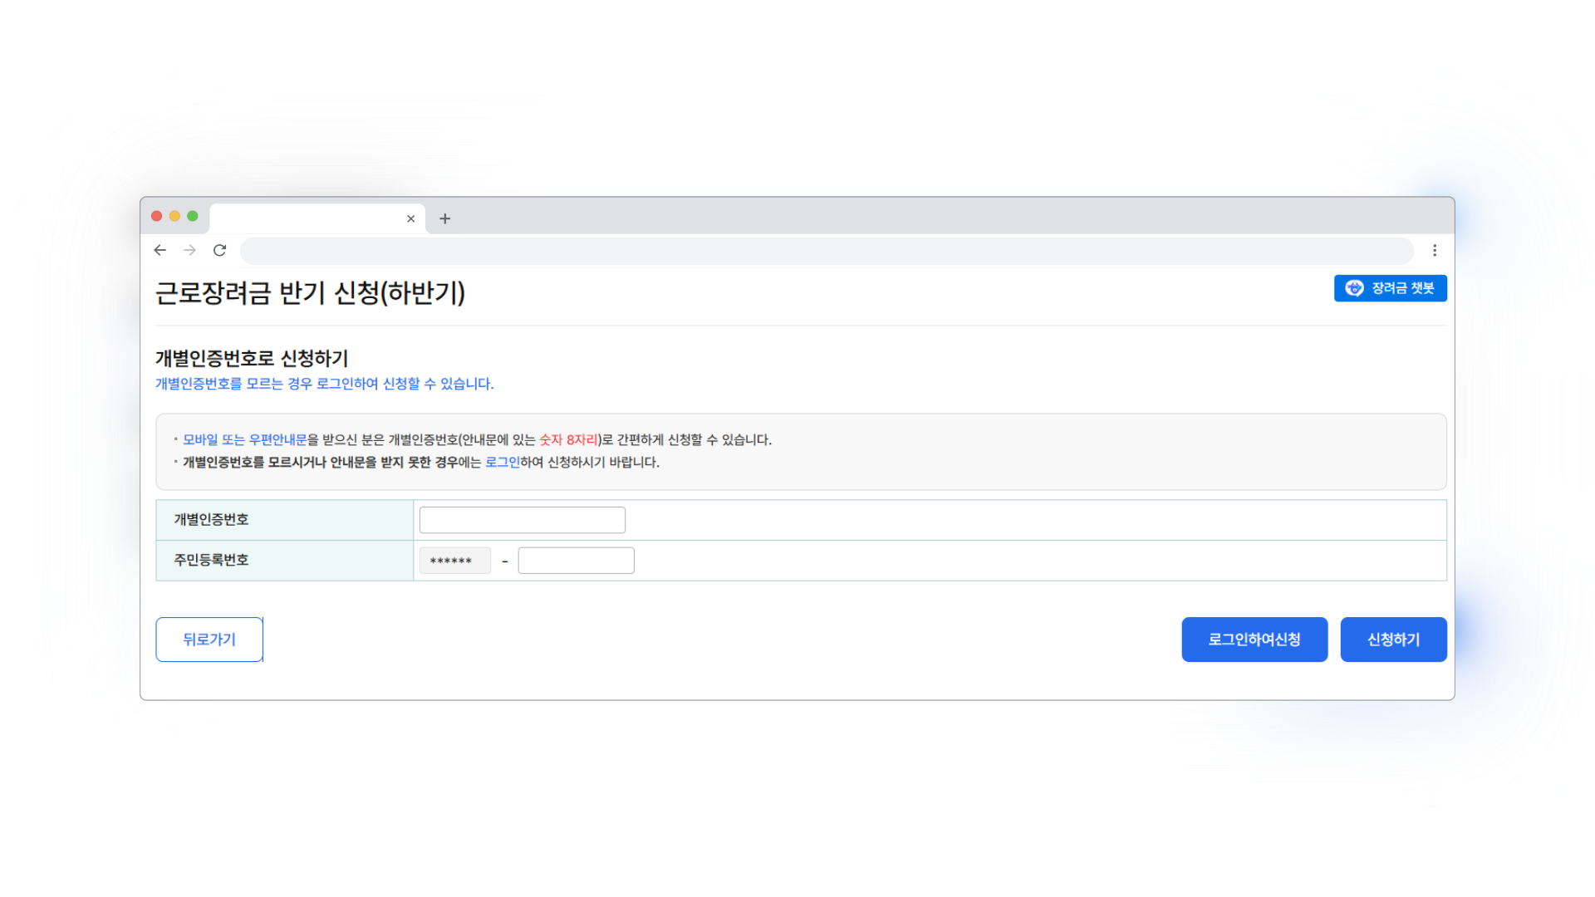Image resolution: width=1595 pixels, height=897 pixels.
Task: Click the red window close dot
Action: (156, 216)
